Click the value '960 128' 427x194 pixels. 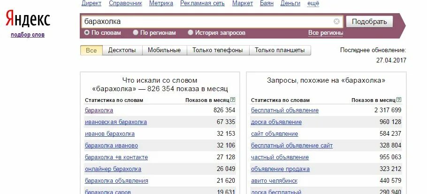(x=390, y=122)
